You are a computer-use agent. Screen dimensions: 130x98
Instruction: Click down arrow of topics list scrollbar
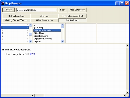coord(62,41)
